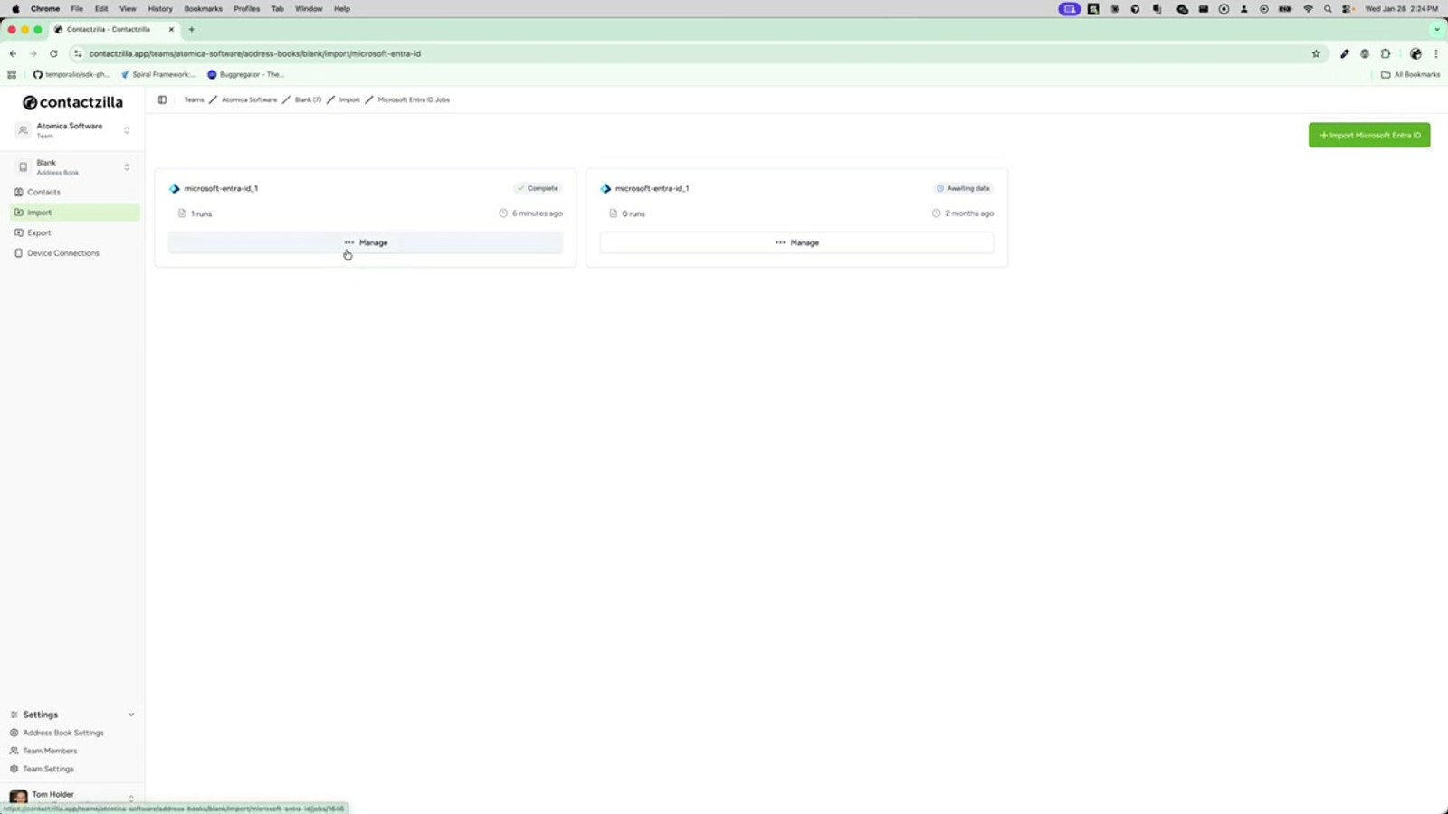This screenshot has height=814, width=1448.
Task: Click the Import Microsoft Entra ID button
Action: [x=1369, y=135]
